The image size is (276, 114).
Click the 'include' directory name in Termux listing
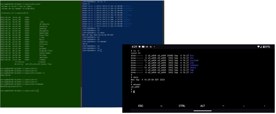[x=194, y=60]
